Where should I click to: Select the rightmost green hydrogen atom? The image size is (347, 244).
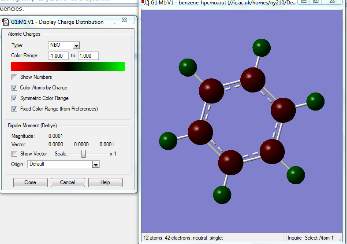point(315,101)
